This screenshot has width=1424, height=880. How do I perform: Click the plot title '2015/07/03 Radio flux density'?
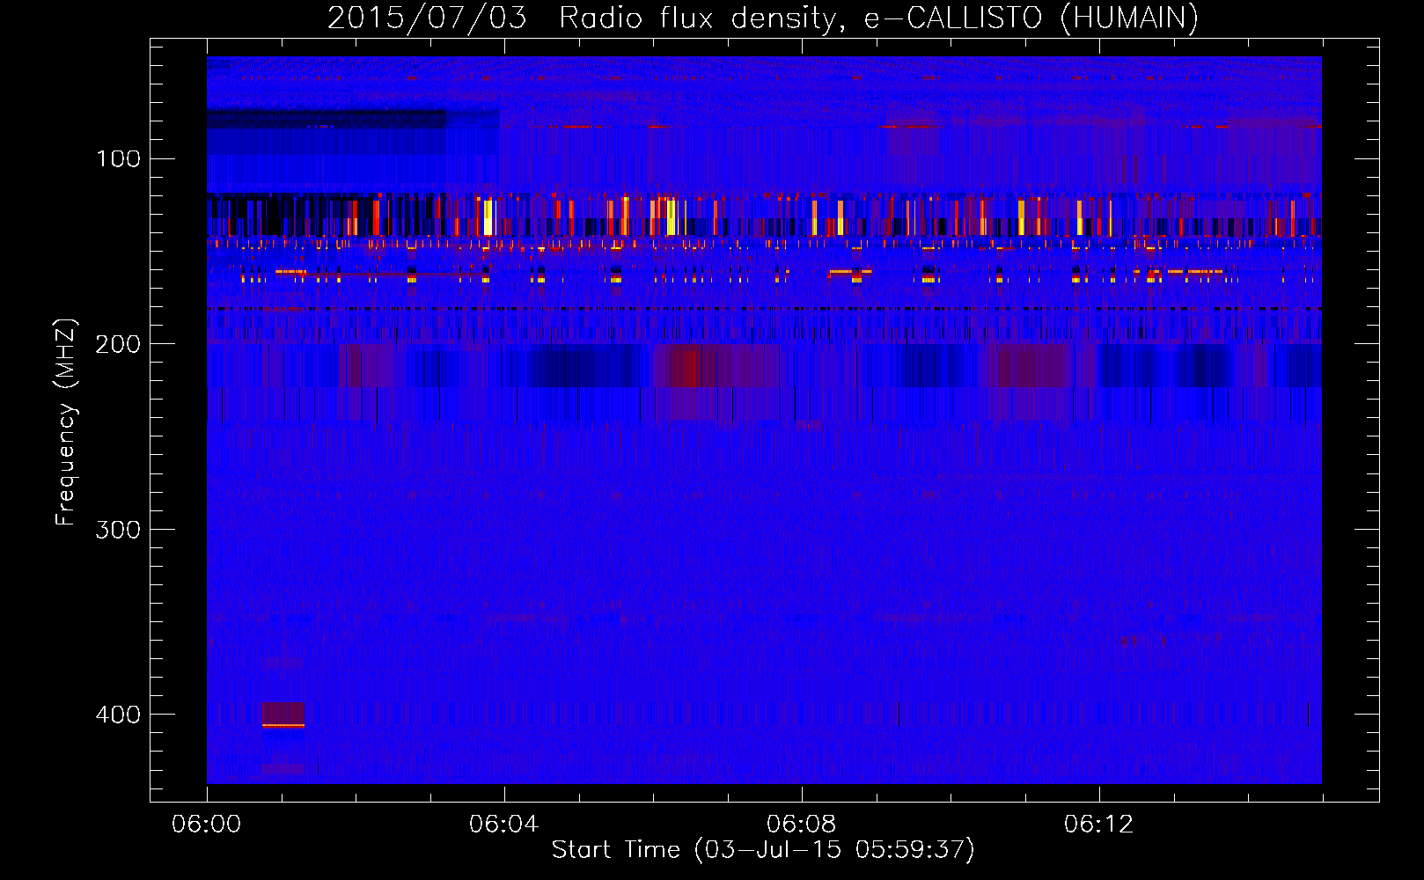pos(762,18)
